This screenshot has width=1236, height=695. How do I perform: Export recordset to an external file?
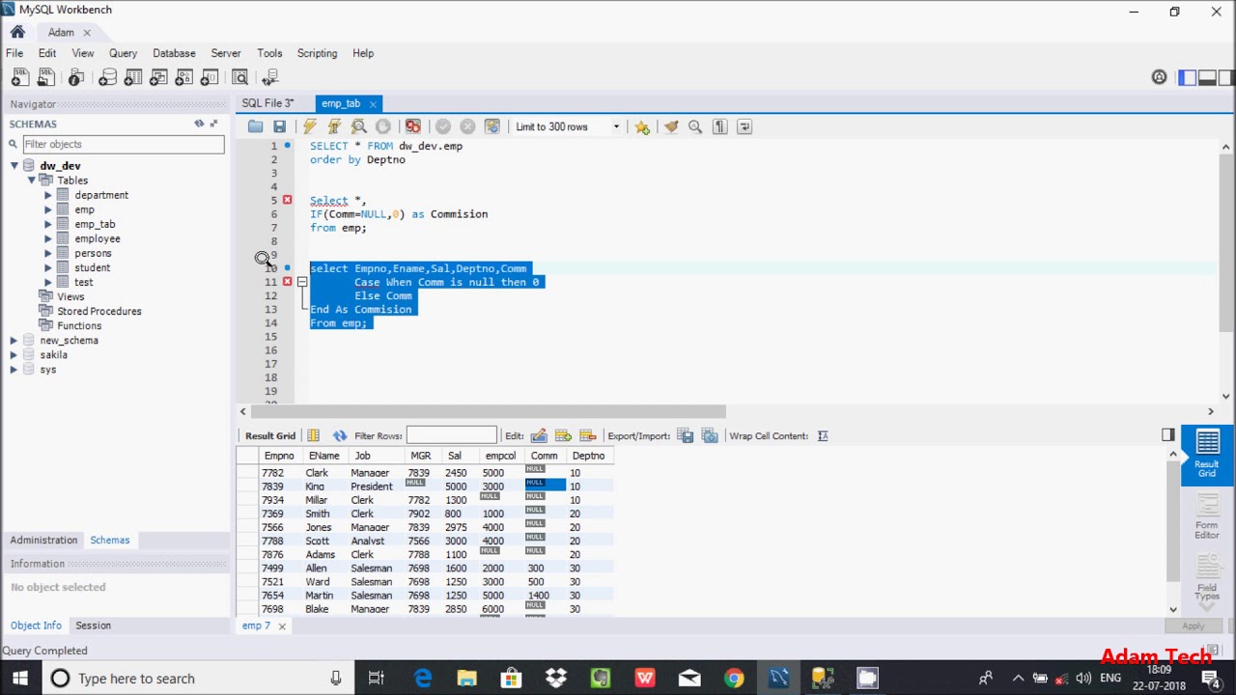(x=686, y=436)
